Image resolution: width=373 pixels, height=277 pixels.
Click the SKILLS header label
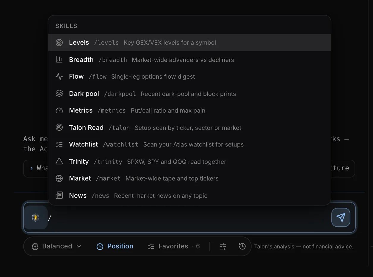66,26
